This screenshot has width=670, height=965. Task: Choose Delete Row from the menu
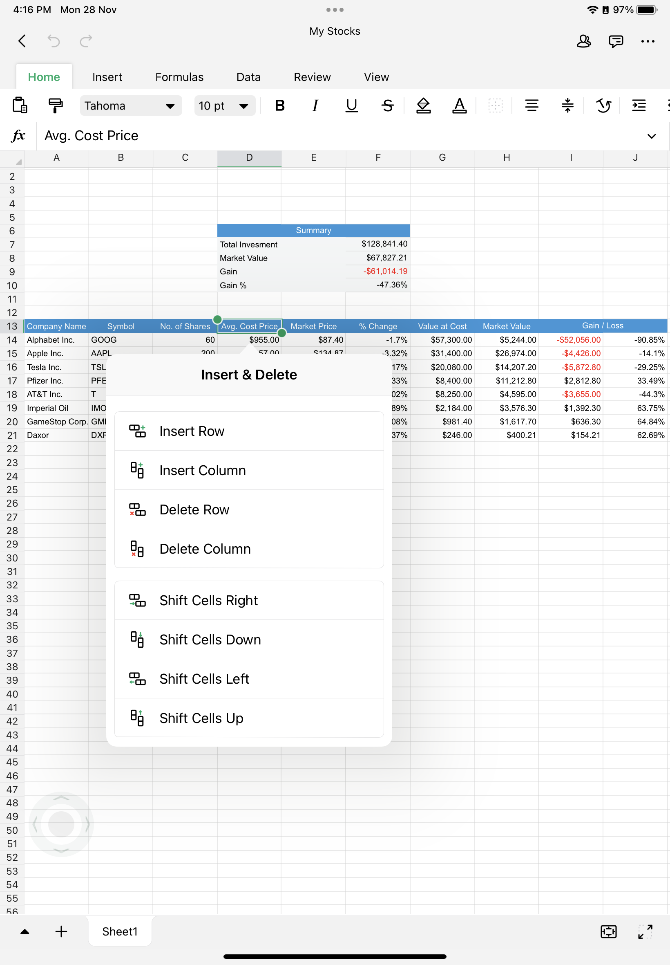point(249,509)
